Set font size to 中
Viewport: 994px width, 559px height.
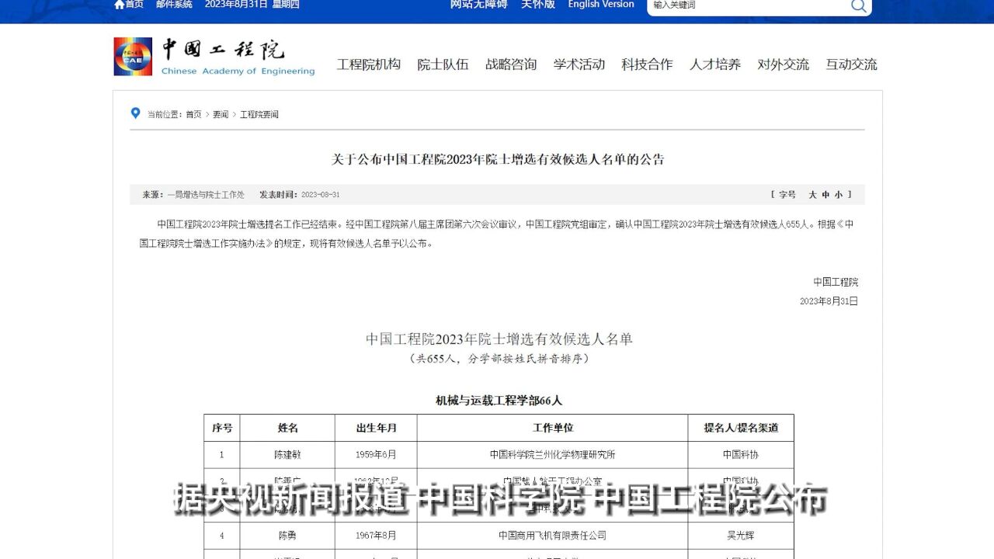tap(825, 195)
